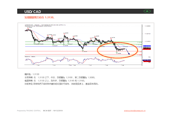The width and height of the screenshot is (171, 121).
Task: Click the 1.3260 price axis label
Action: point(147,26)
